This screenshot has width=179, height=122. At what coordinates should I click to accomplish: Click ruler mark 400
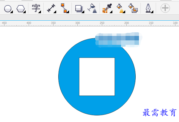(x=29, y=23)
